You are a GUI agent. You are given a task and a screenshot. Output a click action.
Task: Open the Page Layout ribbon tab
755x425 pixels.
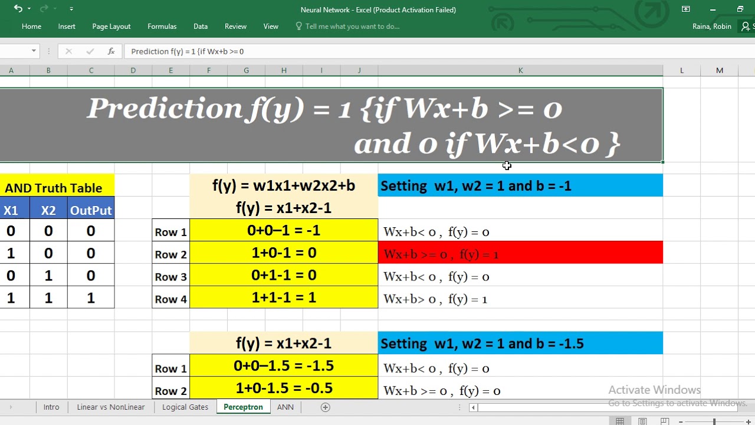click(x=111, y=27)
